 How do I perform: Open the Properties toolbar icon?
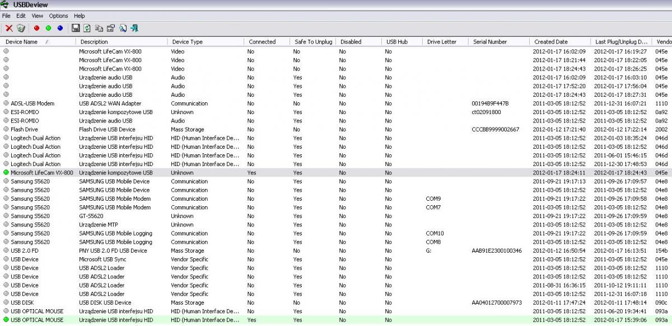click(110, 28)
